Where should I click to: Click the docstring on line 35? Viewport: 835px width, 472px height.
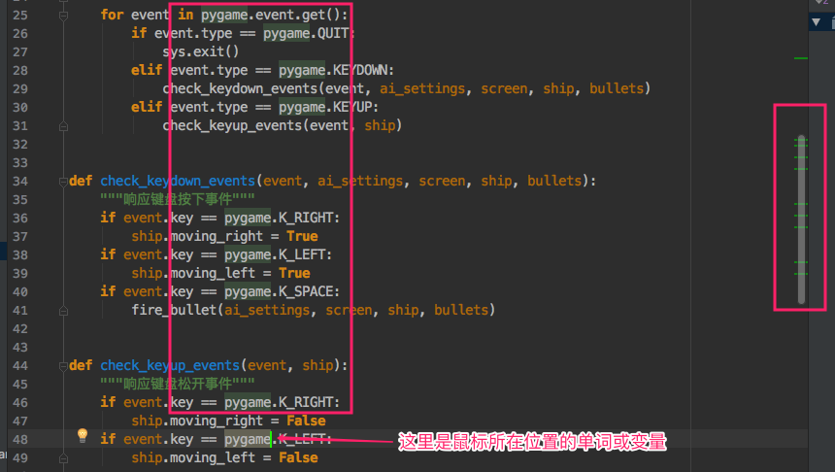[x=178, y=200]
